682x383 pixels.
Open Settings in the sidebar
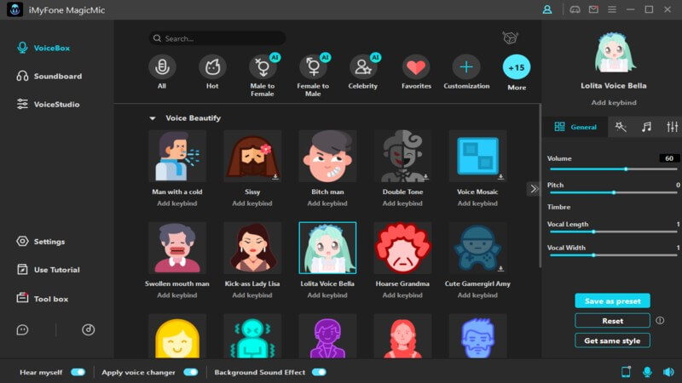click(x=41, y=242)
